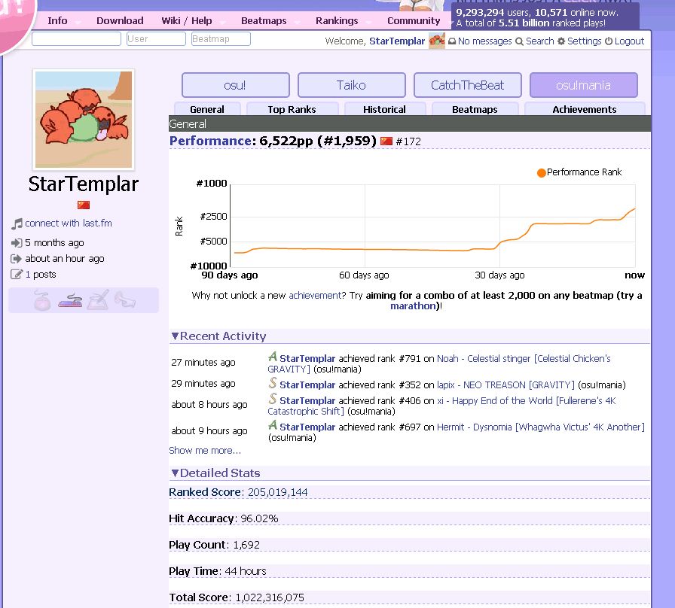Open the Top Ranks tab
The width and height of the screenshot is (675, 608).
292,109
